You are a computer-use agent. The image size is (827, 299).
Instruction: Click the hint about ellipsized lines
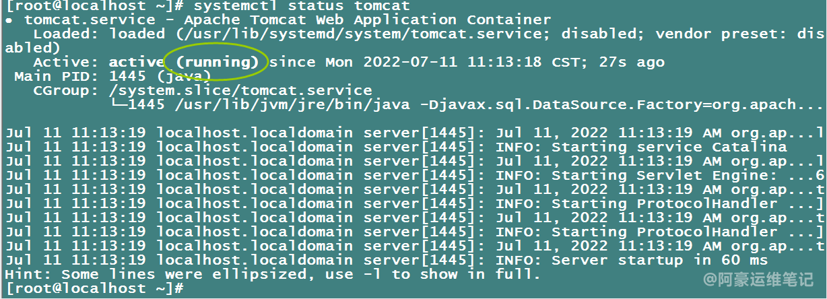[x=272, y=274]
